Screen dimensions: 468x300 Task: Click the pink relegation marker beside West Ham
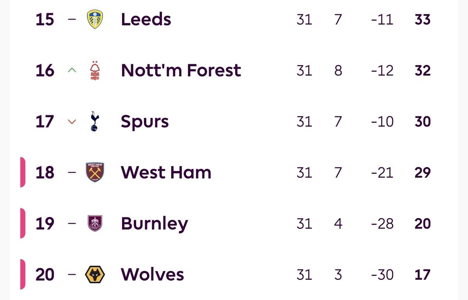[x=23, y=172]
